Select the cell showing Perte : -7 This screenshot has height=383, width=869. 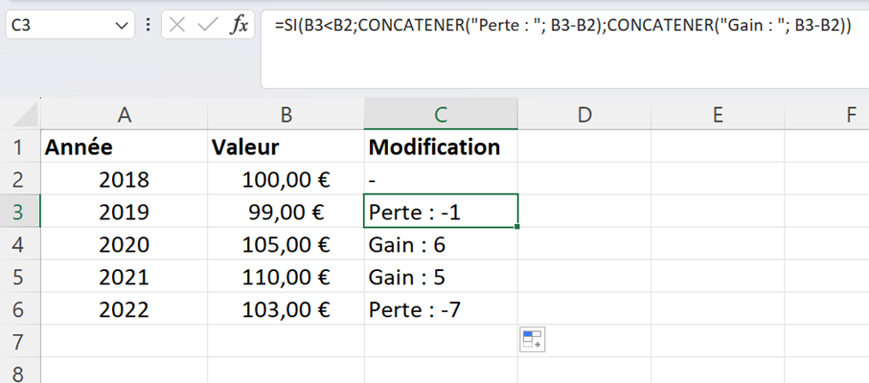click(x=441, y=309)
